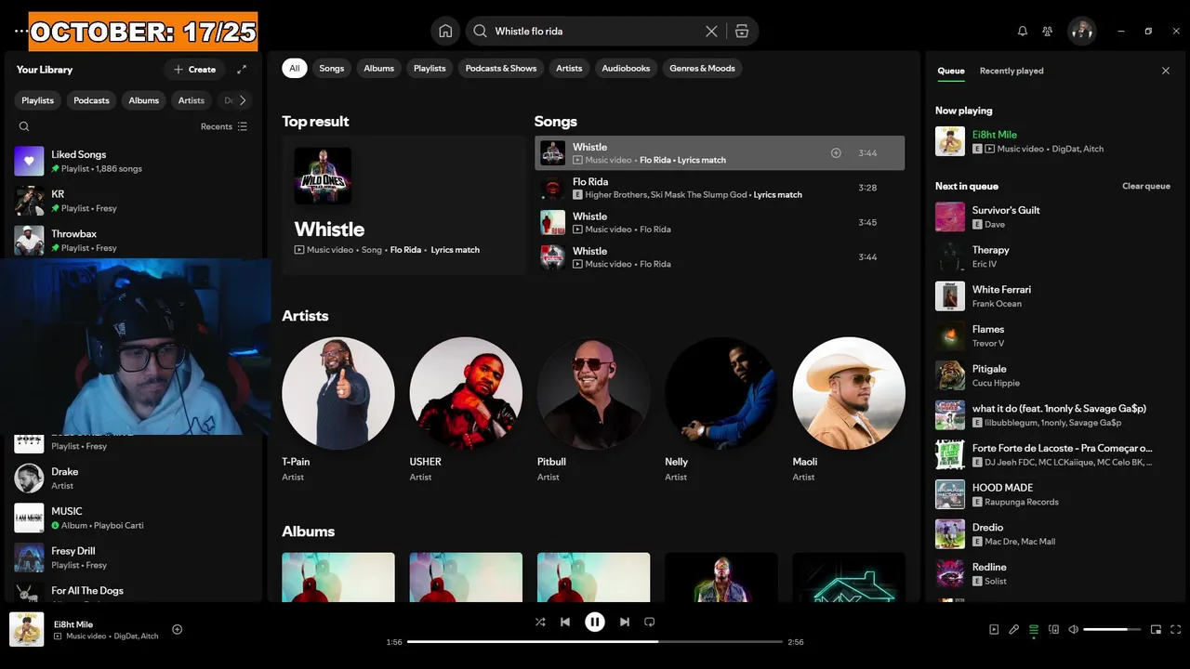Click Flo Rida link in top result
Image resolution: width=1190 pixels, height=669 pixels.
tap(405, 250)
